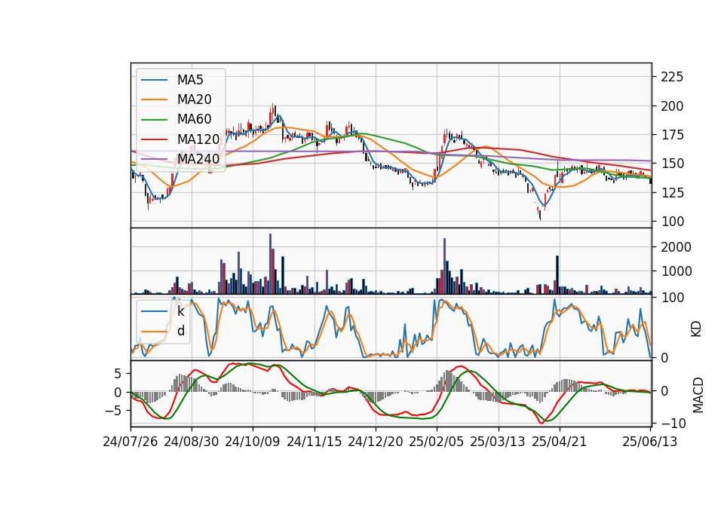This screenshot has width=724, height=520.
Task: Click the MACD axis title
Action: tap(698, 396)
